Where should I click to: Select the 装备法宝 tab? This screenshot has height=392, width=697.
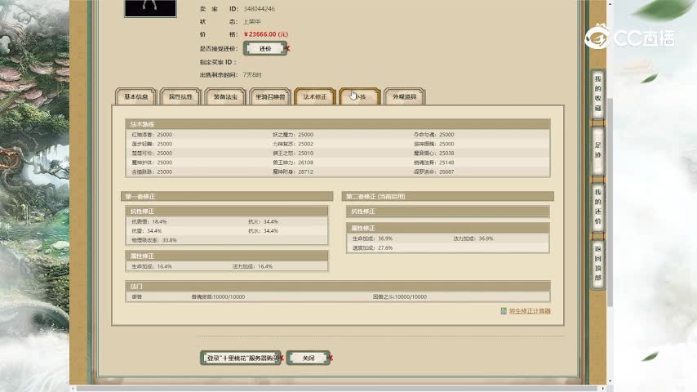[x=225, y=96]
